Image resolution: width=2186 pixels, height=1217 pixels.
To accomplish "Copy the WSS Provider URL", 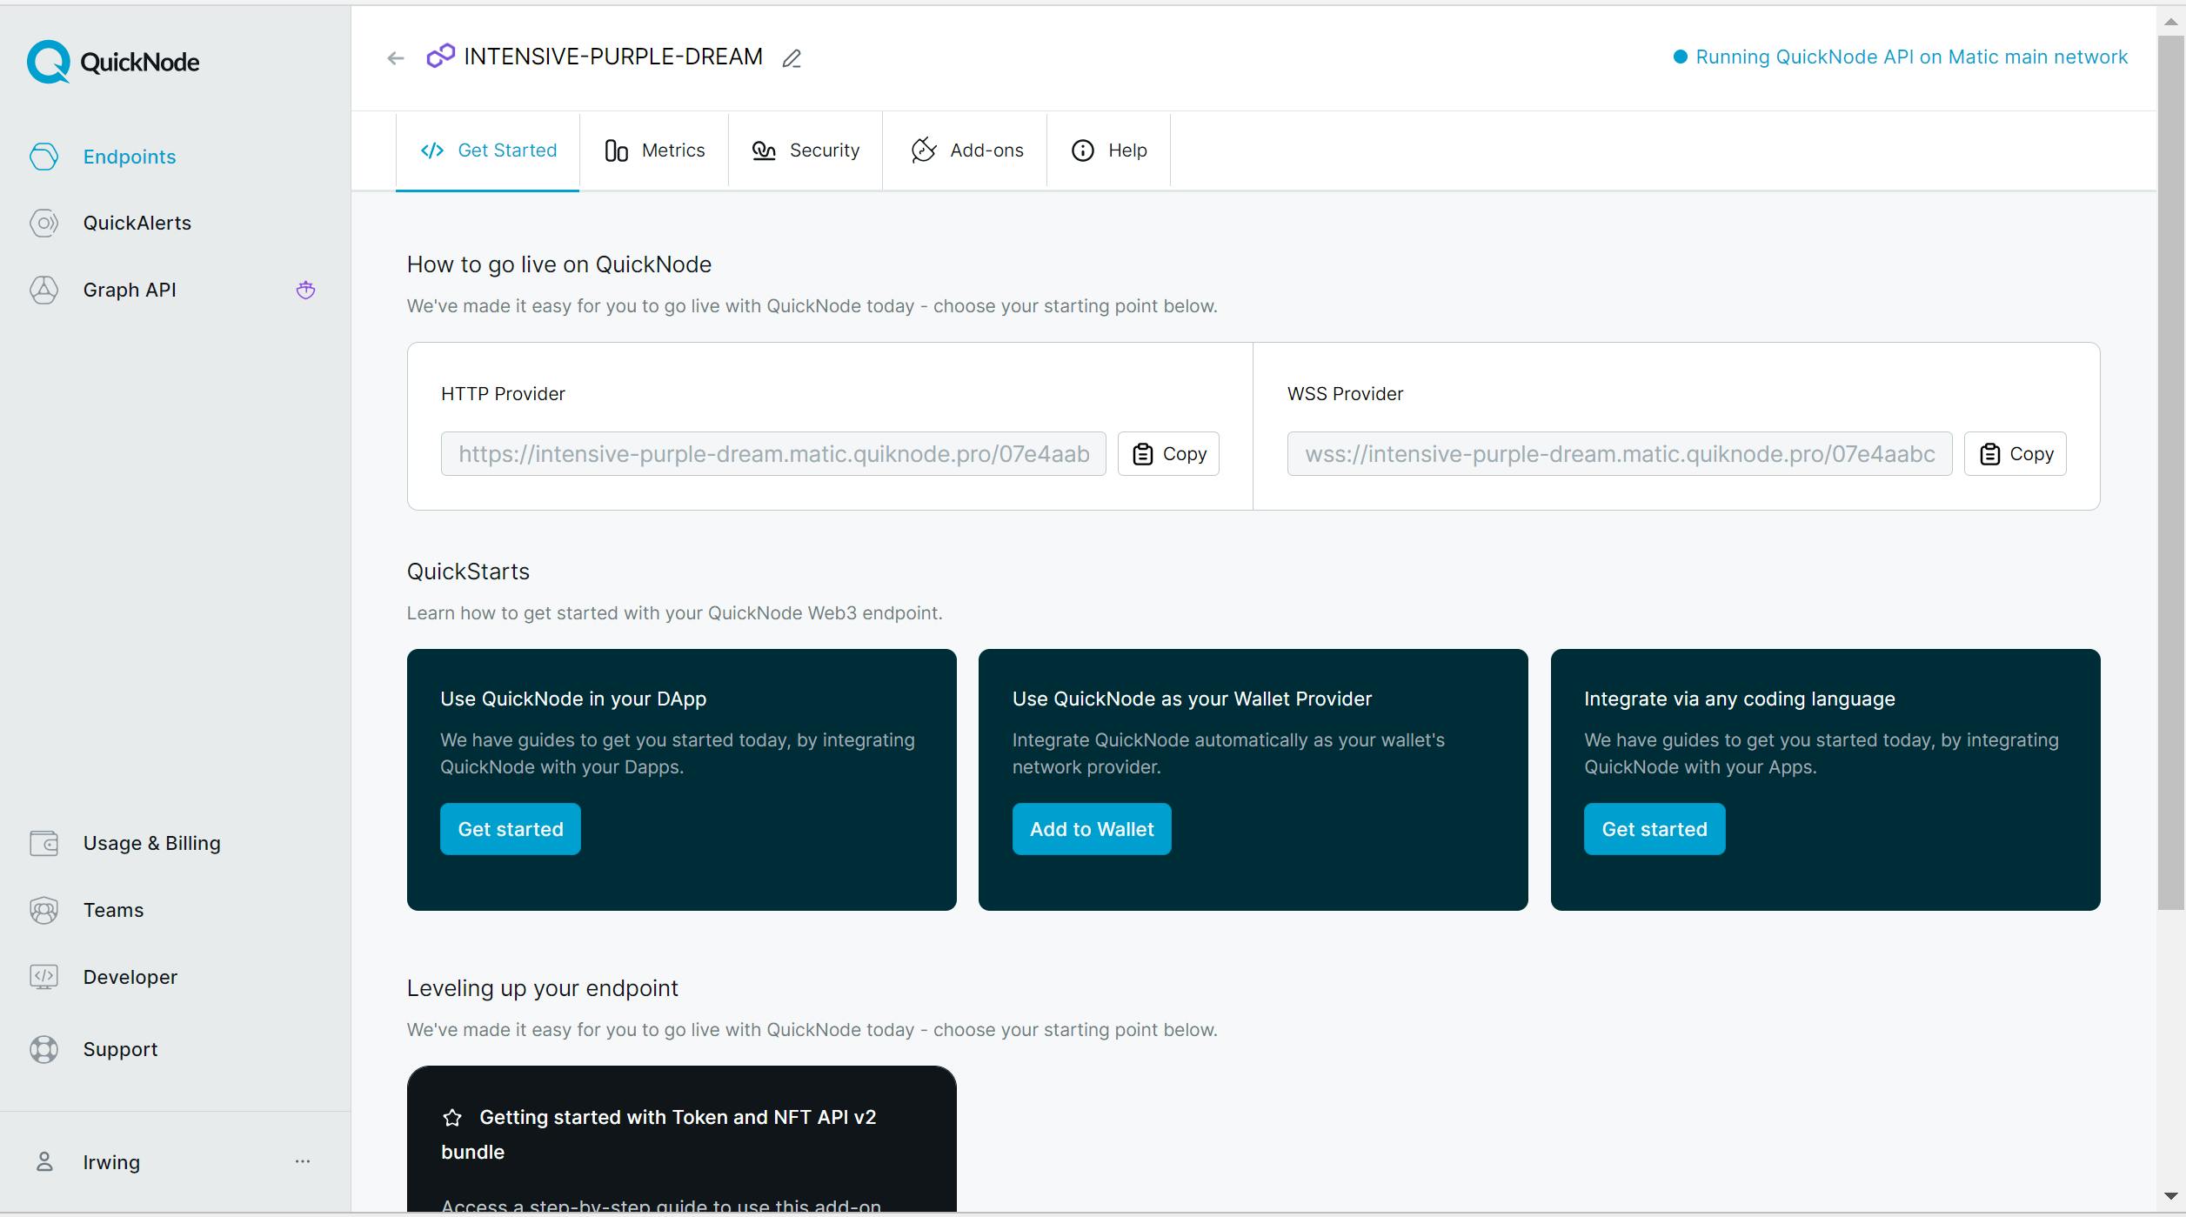I will tap(2015, 453).
